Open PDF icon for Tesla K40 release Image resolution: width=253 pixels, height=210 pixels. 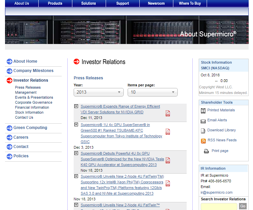(x=168, y=160)
